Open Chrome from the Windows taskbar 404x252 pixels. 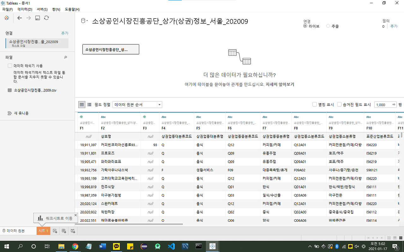(75, 246)
